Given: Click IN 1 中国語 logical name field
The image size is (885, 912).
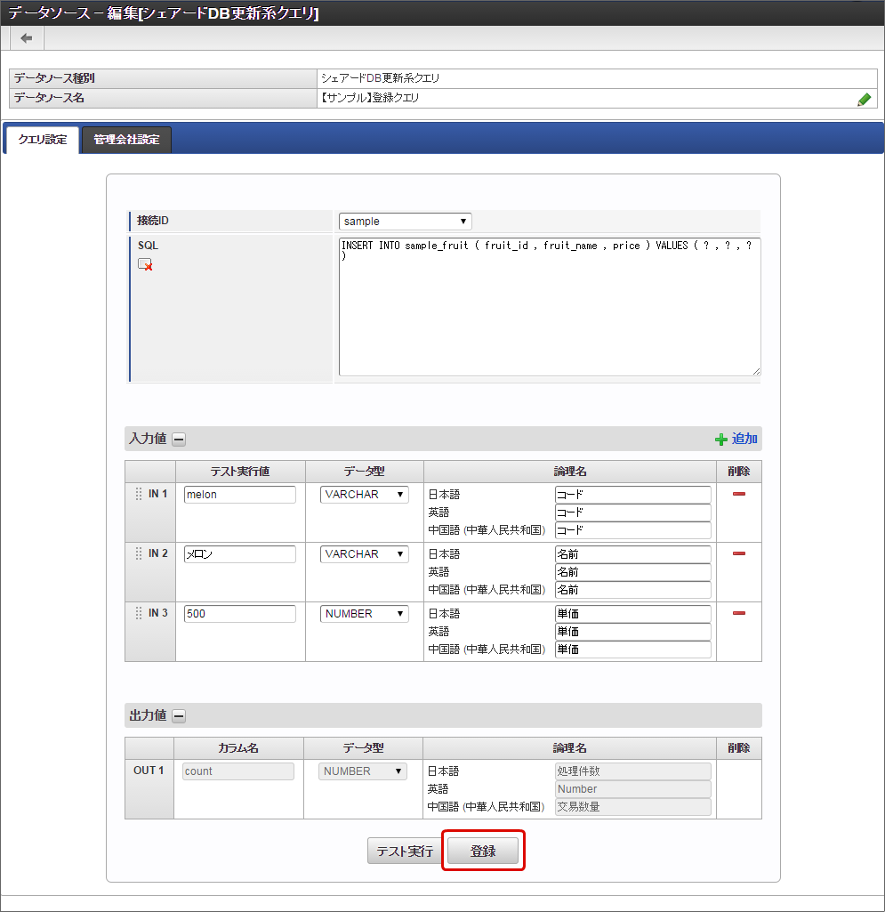Looking at the screenshot, I should coord(633,530).
